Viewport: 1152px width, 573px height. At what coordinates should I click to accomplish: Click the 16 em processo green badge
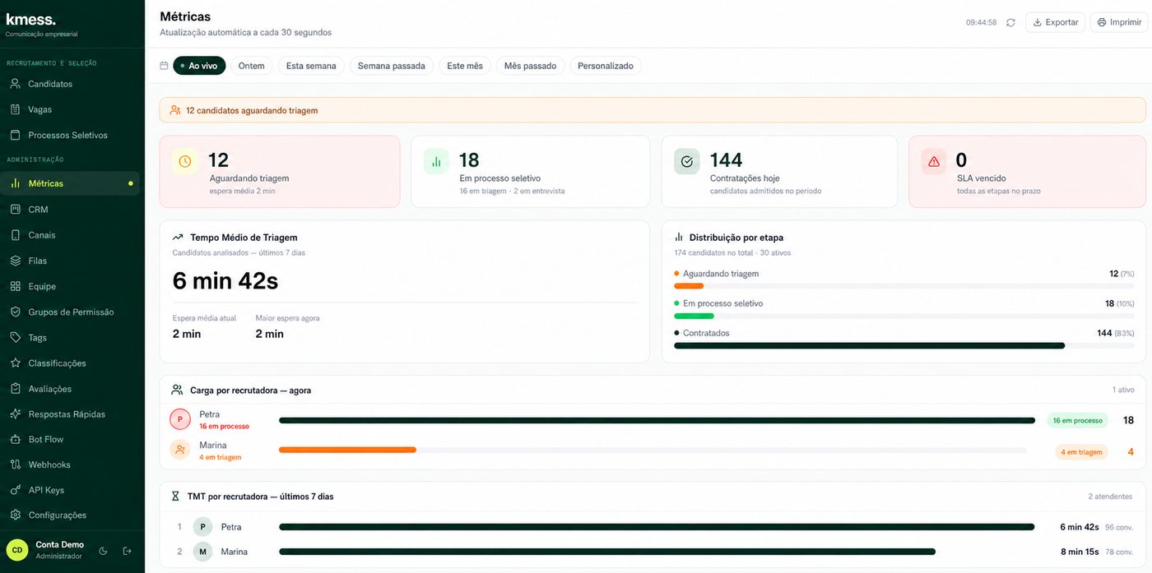(1077, 420)
